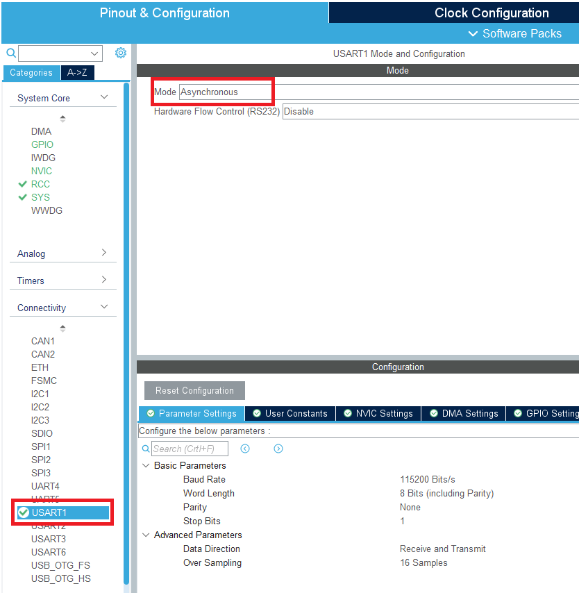The image size is (579, 593).
Task: Click the green checkmark next to SYS
Action: [x=23, y=197]
